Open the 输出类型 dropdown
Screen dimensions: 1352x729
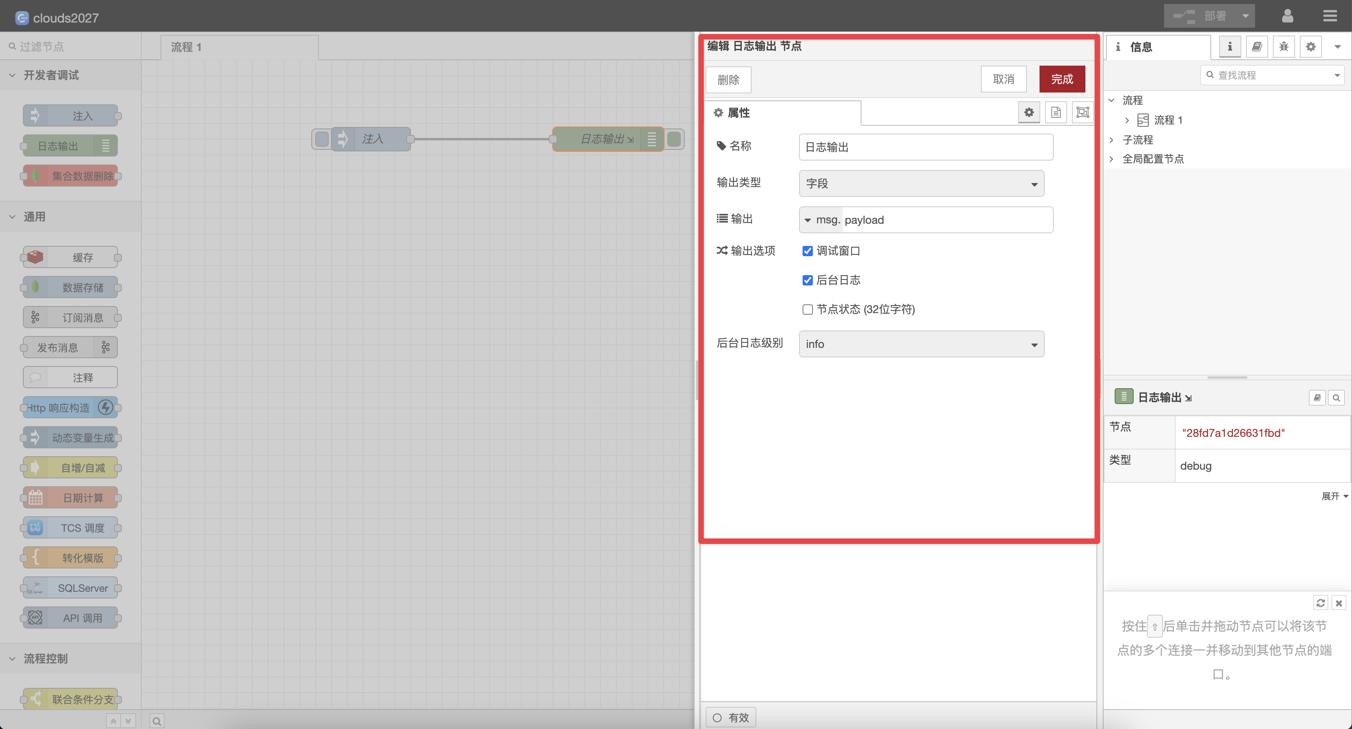(x=921, y=183)
